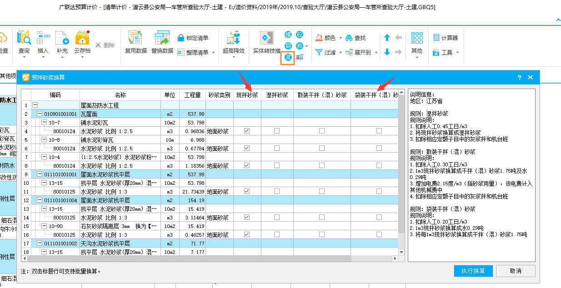Click the 补充 supplement icon
This screenshot has width=561, height=288.
coord(62,38)
